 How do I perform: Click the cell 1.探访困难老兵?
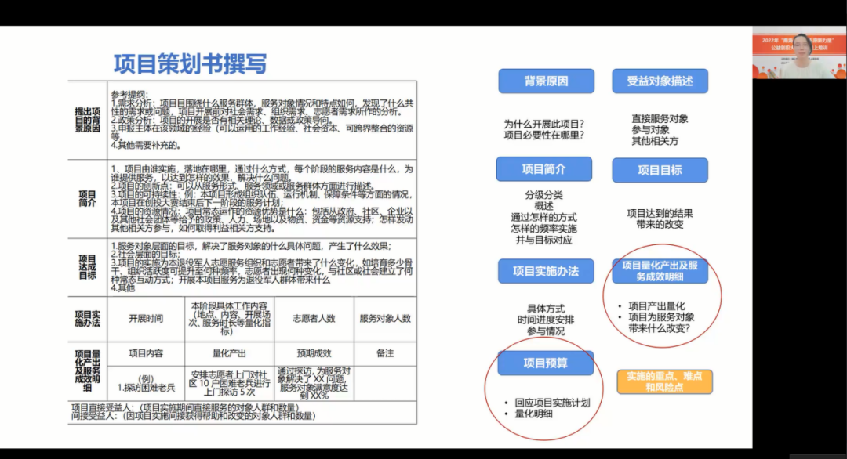coord(146,384)
